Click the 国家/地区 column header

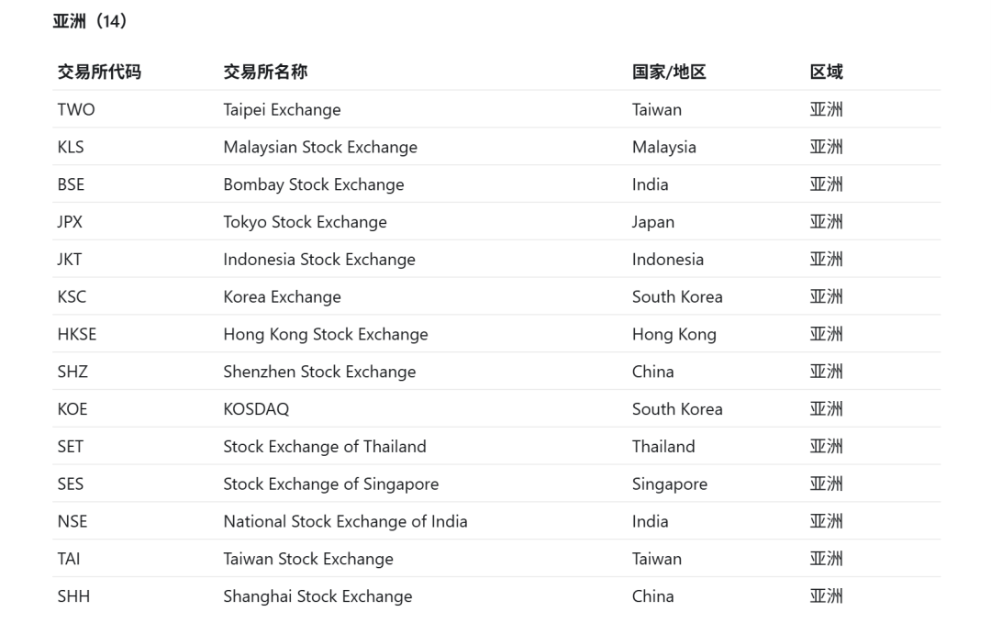(669, 72)
